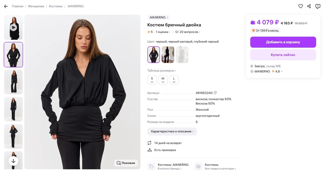Open the size chart 'Таблица размеров'
Viewport: 330px width, 173px height.
pos(162,71)
